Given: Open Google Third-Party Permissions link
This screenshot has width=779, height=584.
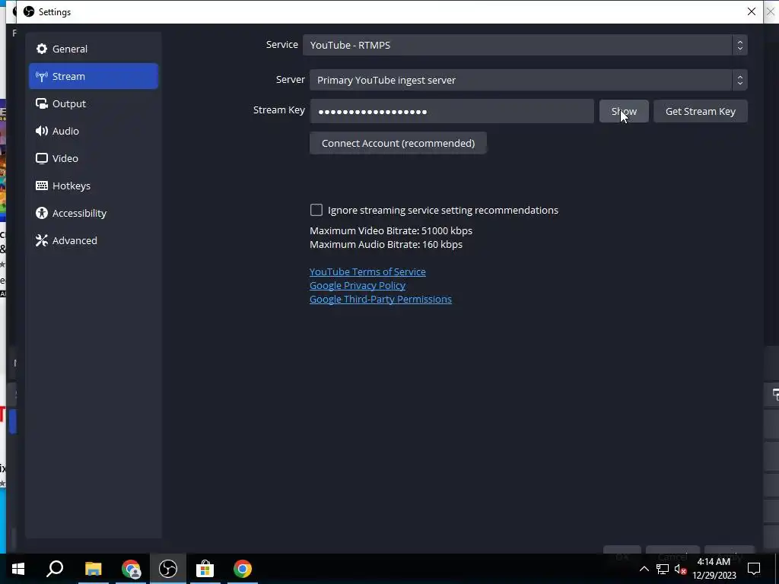Looking at the screenshot, I should [380, 299].
